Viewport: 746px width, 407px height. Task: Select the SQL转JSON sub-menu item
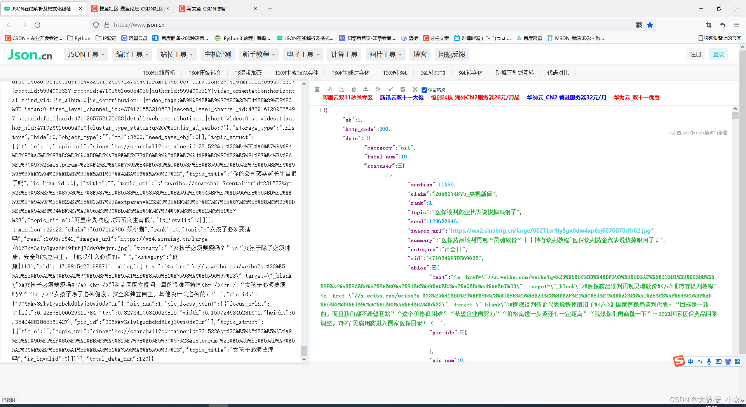click(433, 73)
